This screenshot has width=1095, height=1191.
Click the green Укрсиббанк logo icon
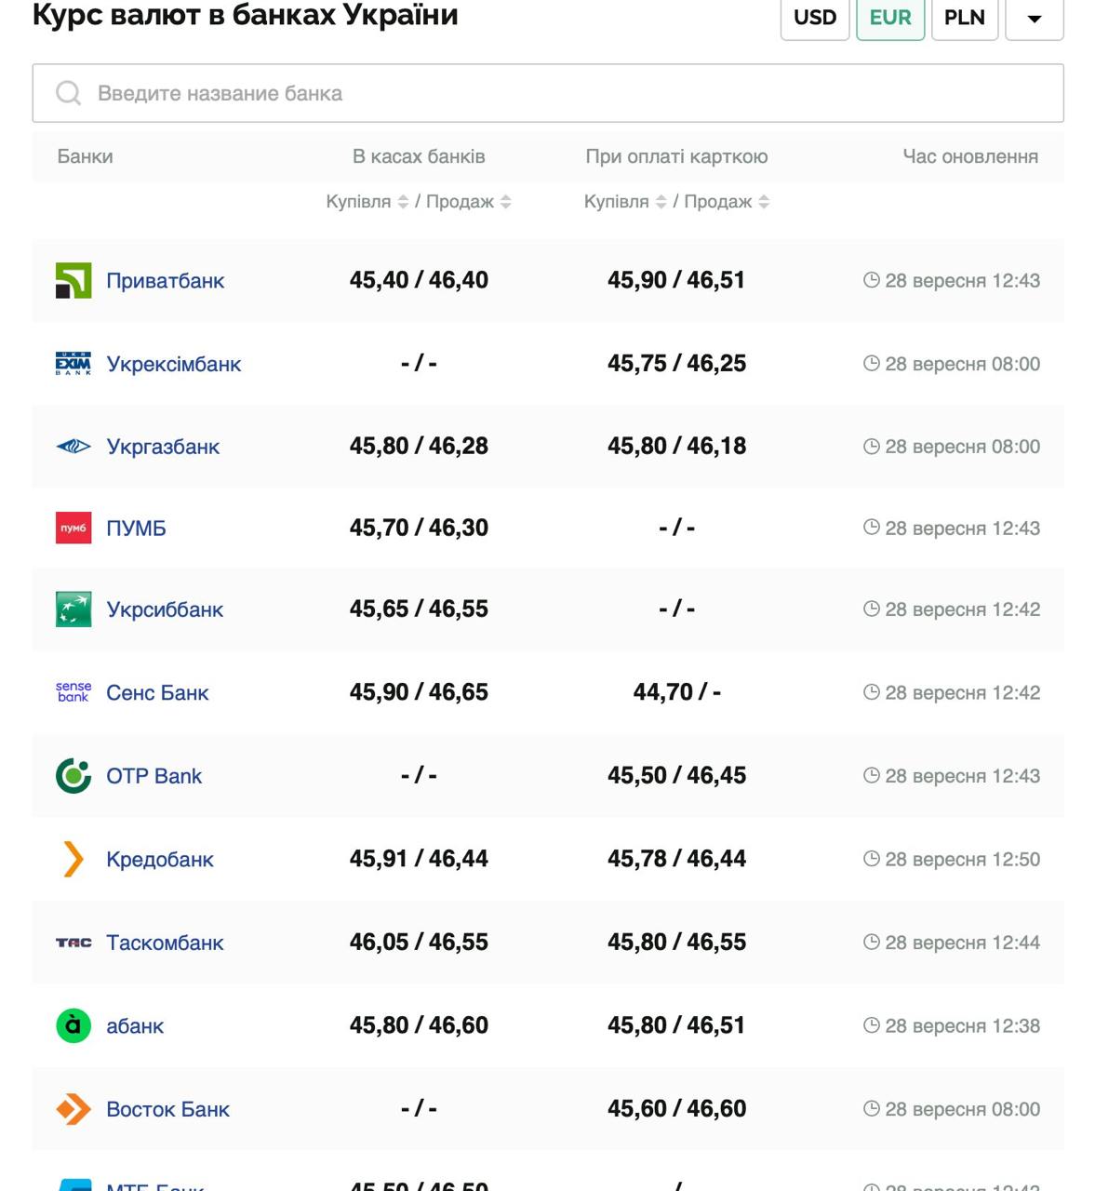pyautogui.click(x=73, y=609)
